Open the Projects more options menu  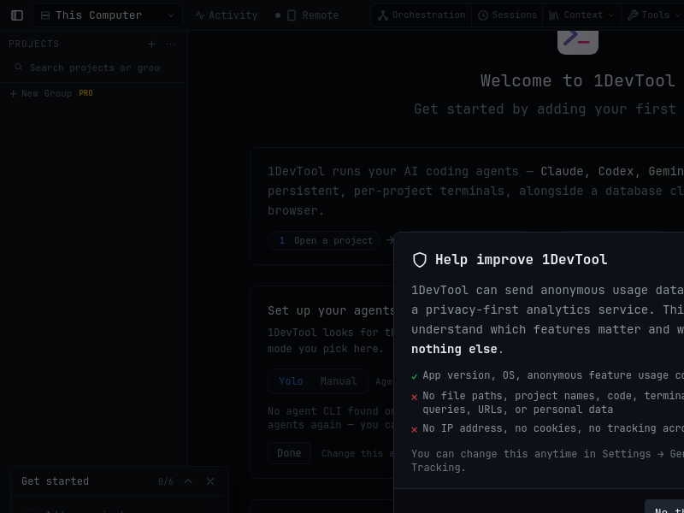pyautogui.click(x=170, y=44)
